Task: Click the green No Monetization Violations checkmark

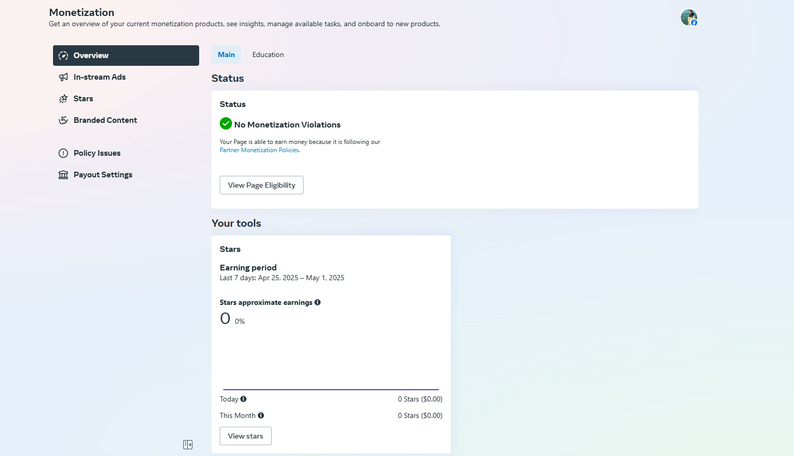Action: [x=226, y=123]
